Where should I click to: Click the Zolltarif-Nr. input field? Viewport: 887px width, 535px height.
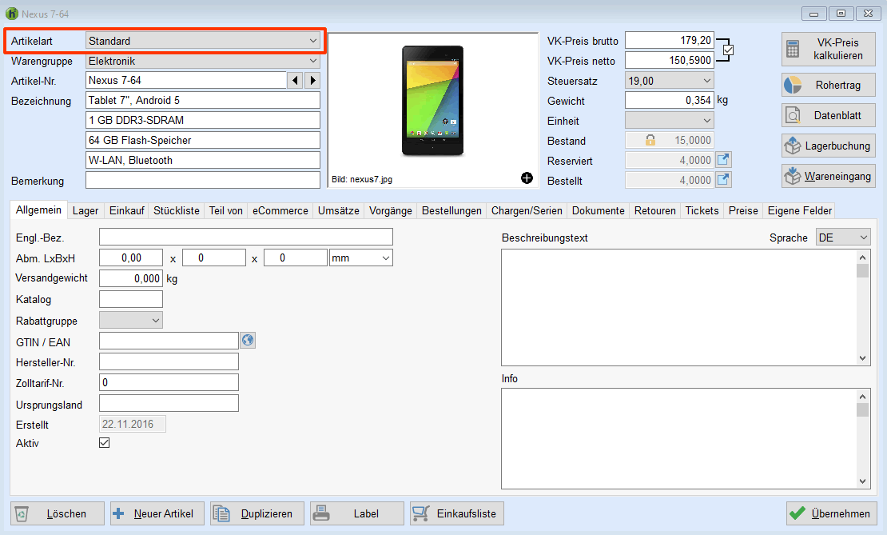click(x=169, y=382)
